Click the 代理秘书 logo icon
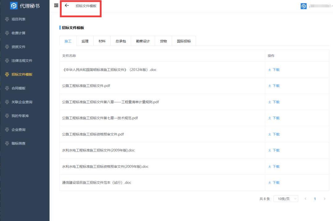This screenshot has height=221, width=333. click(x=13, y=6)
